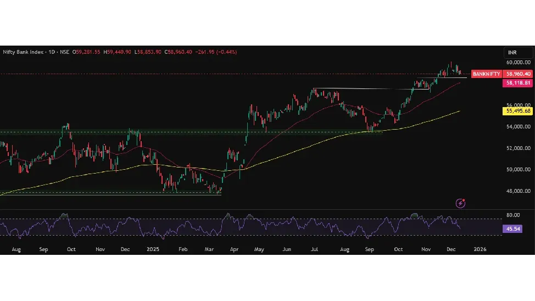Click the Apr label on the time axis

(233, 249)
